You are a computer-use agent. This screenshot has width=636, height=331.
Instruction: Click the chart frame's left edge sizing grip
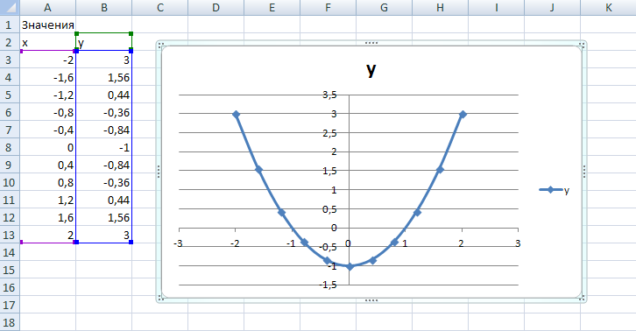click(x=159, y=172)
